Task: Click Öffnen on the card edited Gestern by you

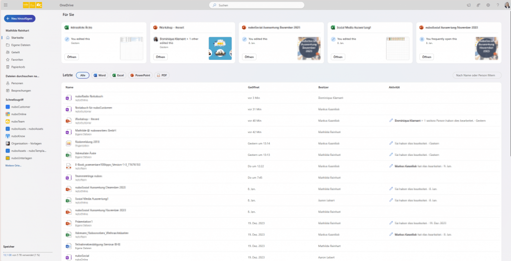Action: click(x=72, y=57)
